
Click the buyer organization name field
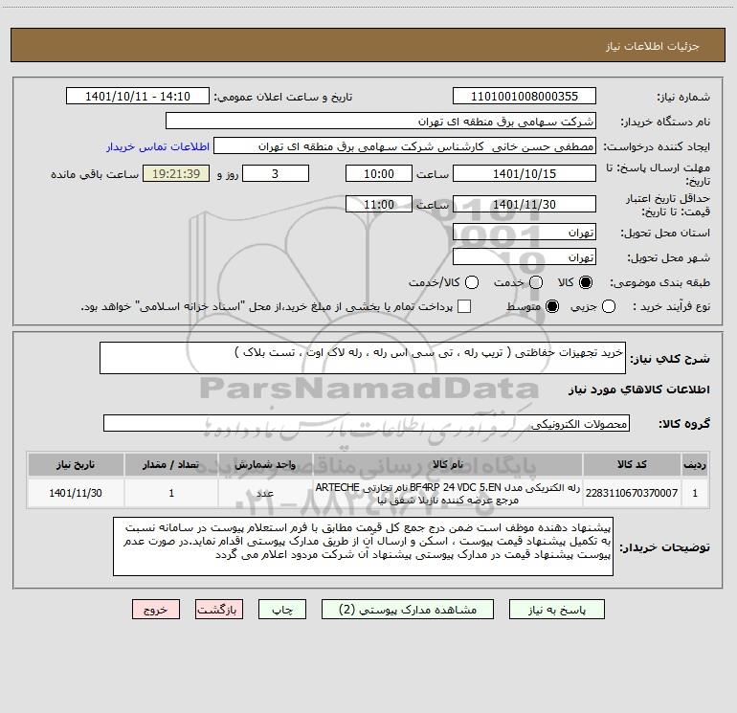[x=381, y=122]
